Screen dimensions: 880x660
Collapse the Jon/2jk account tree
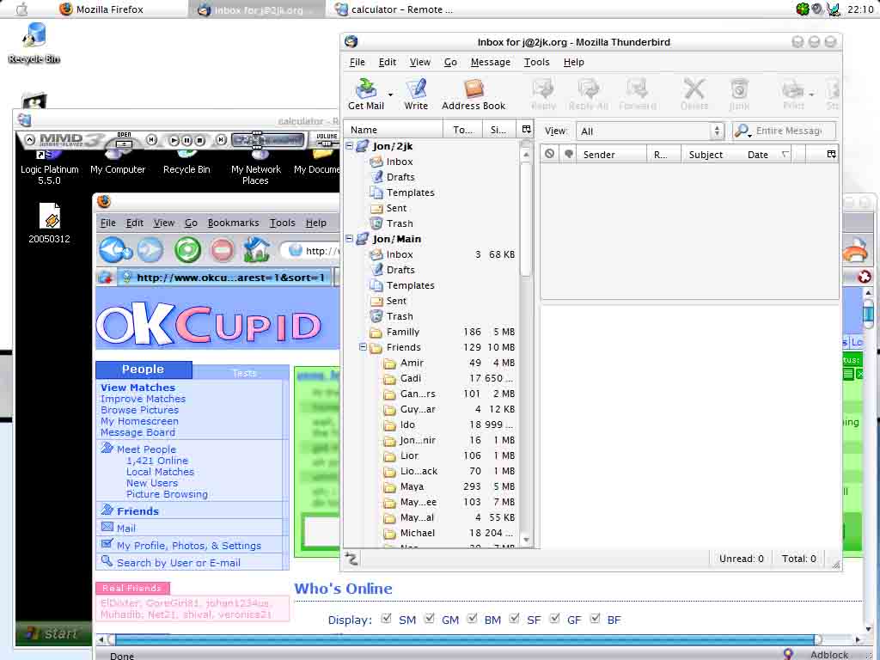tap(350, 146)
